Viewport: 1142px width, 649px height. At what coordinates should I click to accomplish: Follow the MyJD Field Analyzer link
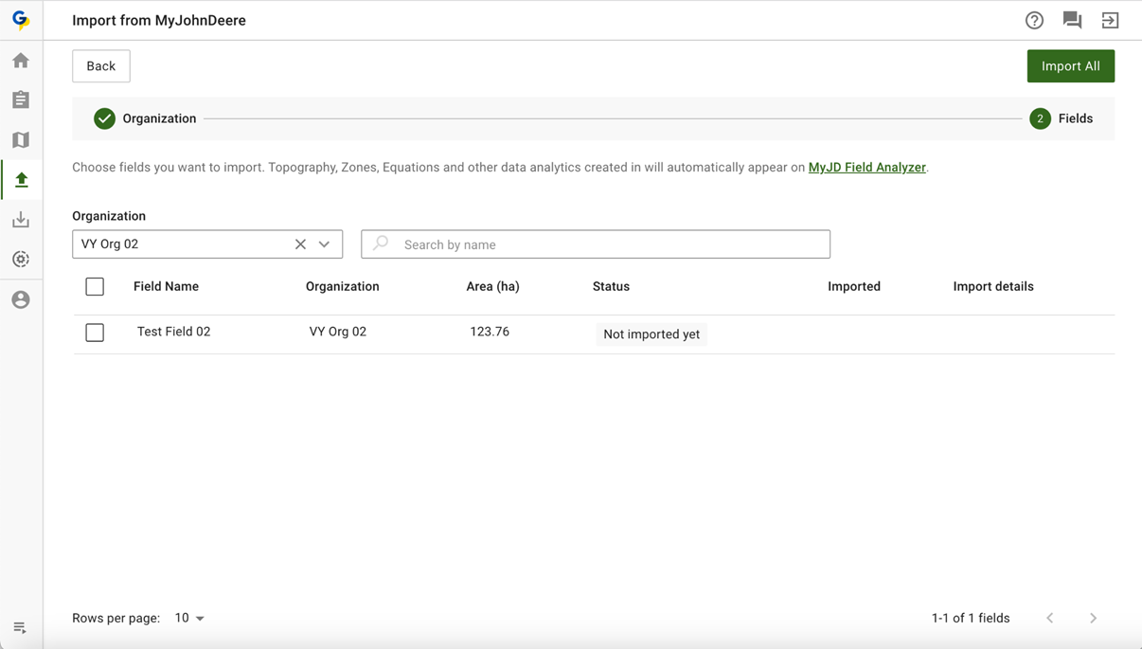click(866, 168)
